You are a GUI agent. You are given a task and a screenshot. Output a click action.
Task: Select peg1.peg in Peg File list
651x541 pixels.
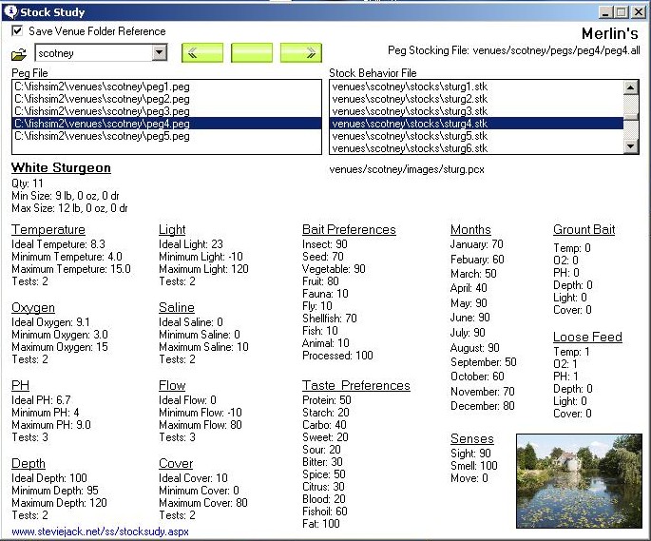102,87
